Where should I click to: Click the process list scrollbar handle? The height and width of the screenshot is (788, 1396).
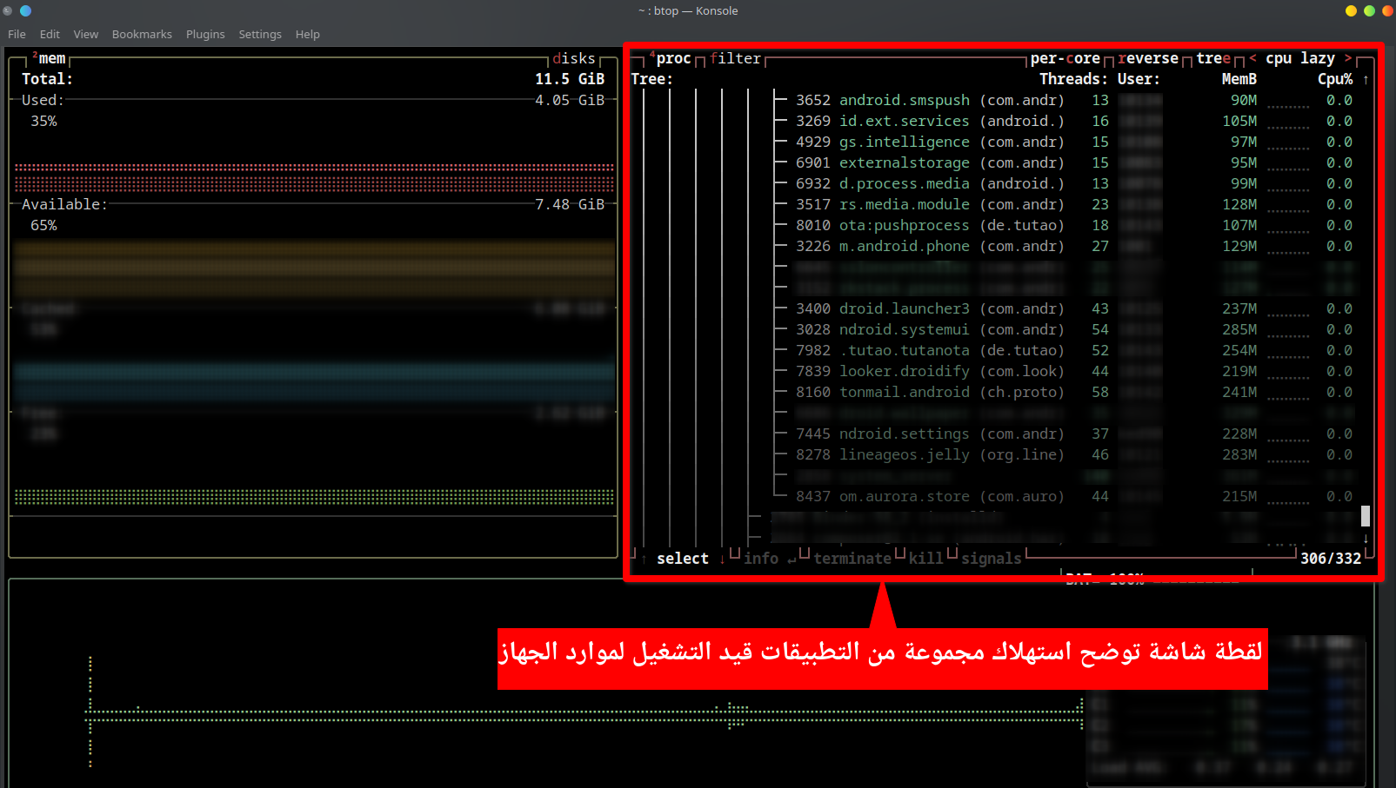tap(1366, 516)
